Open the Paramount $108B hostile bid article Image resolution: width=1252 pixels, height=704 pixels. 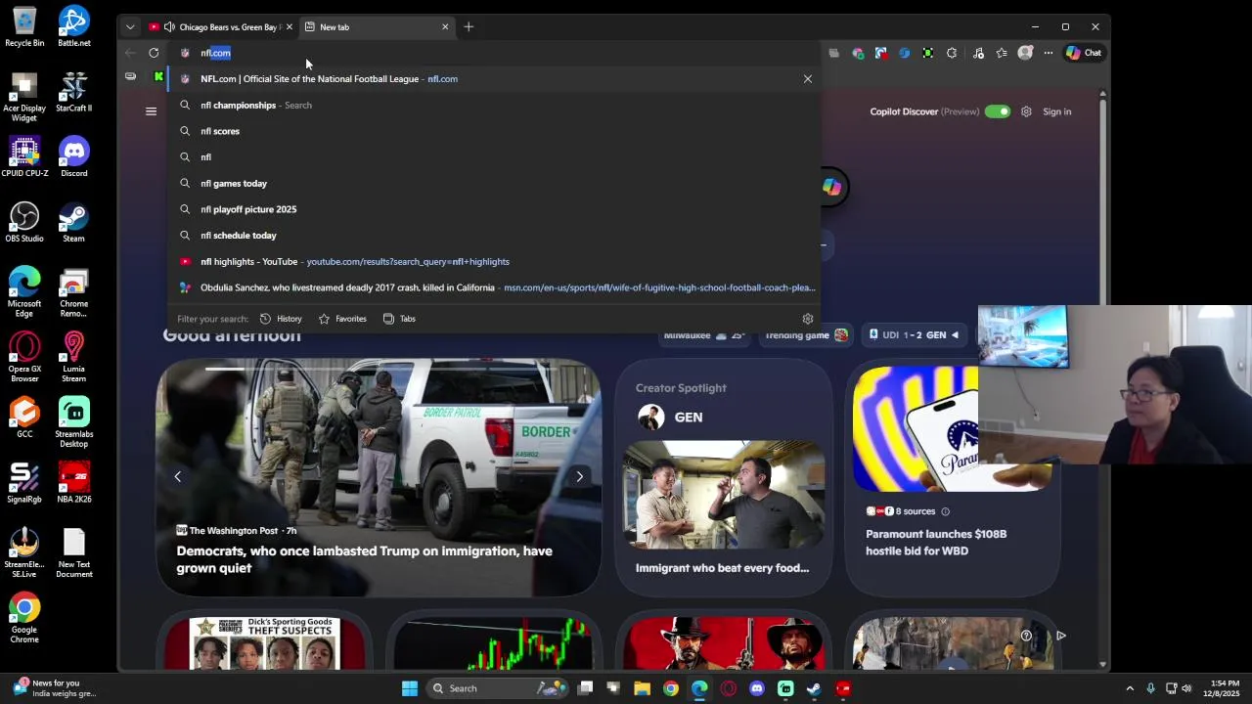pos(936,543)
